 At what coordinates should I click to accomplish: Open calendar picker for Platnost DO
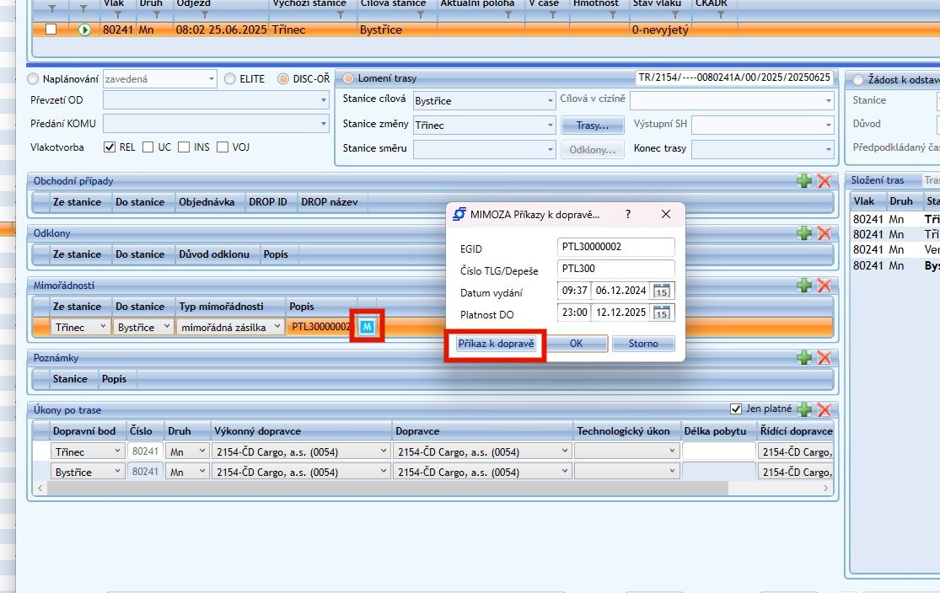[x=662, y=313]
